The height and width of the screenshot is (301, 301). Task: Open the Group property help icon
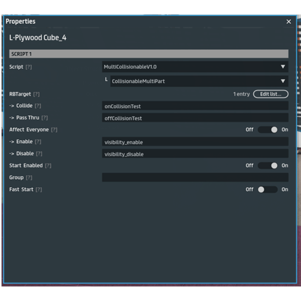(29, 178)
